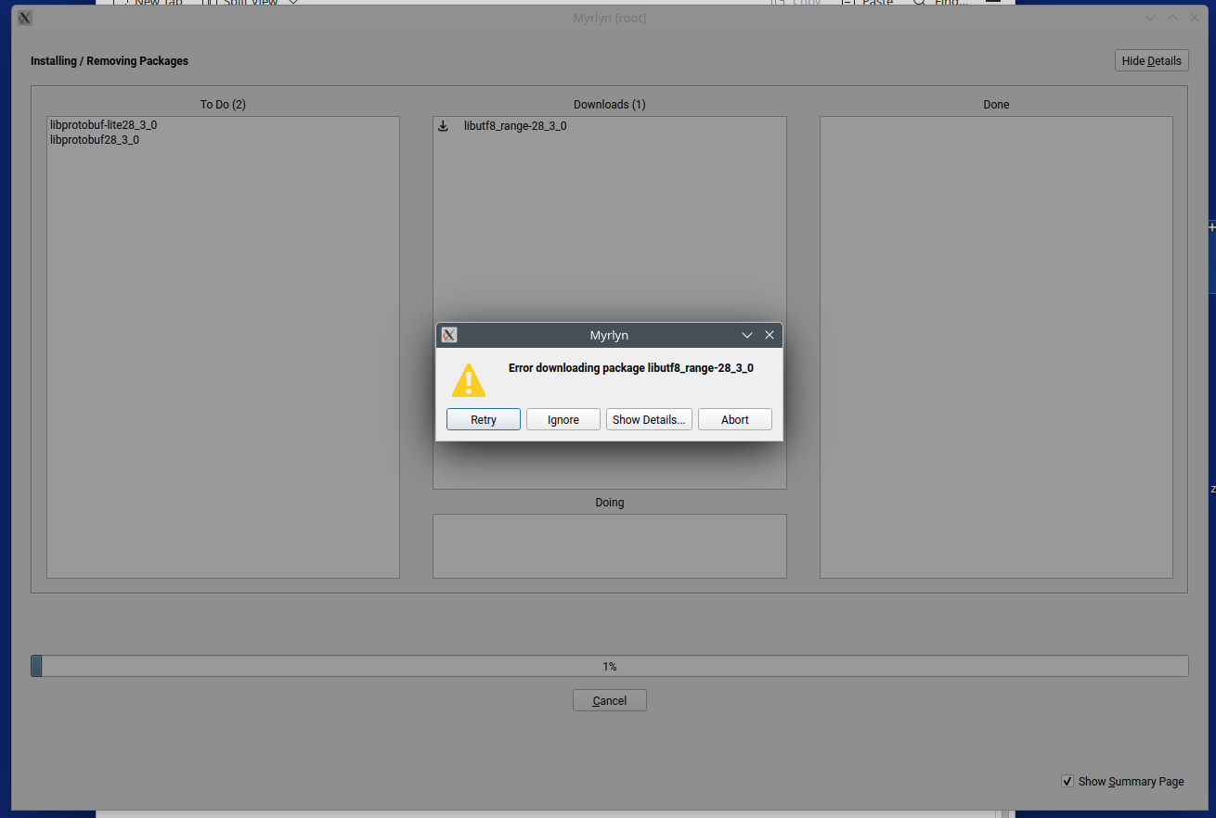Minimize the error dialog using its chevron

tap(747, 335)
